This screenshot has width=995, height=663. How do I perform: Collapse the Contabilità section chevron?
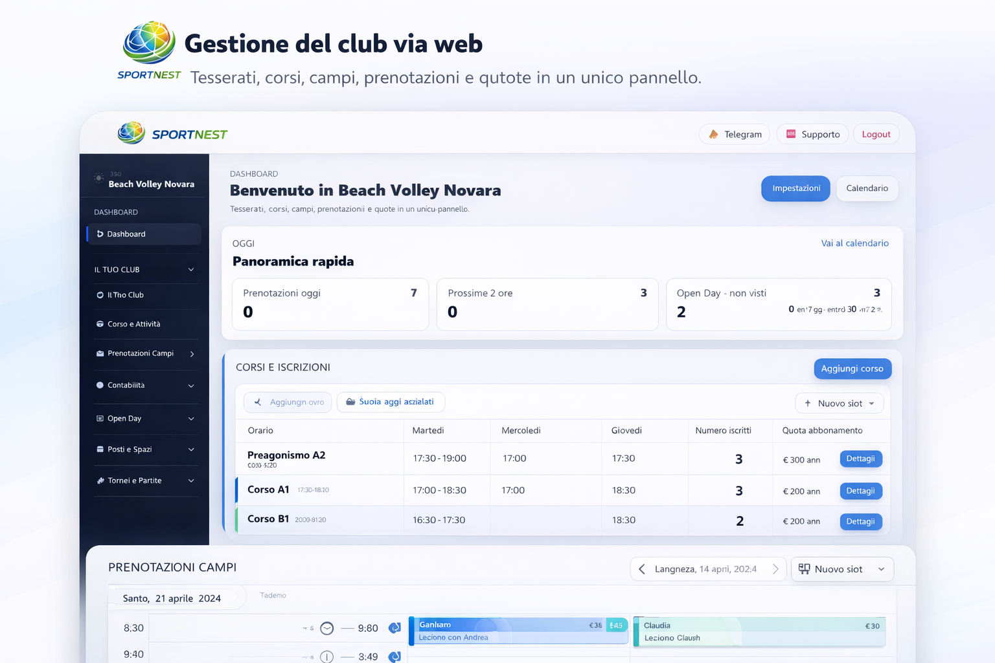190,385
